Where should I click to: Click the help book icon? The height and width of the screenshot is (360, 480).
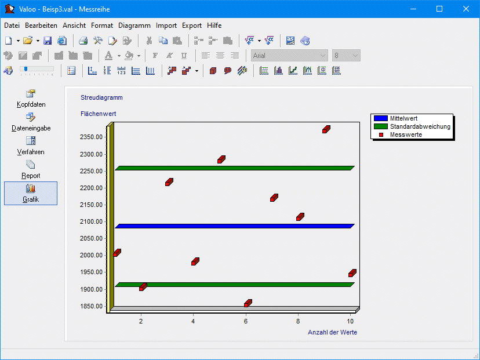[306, 41]
